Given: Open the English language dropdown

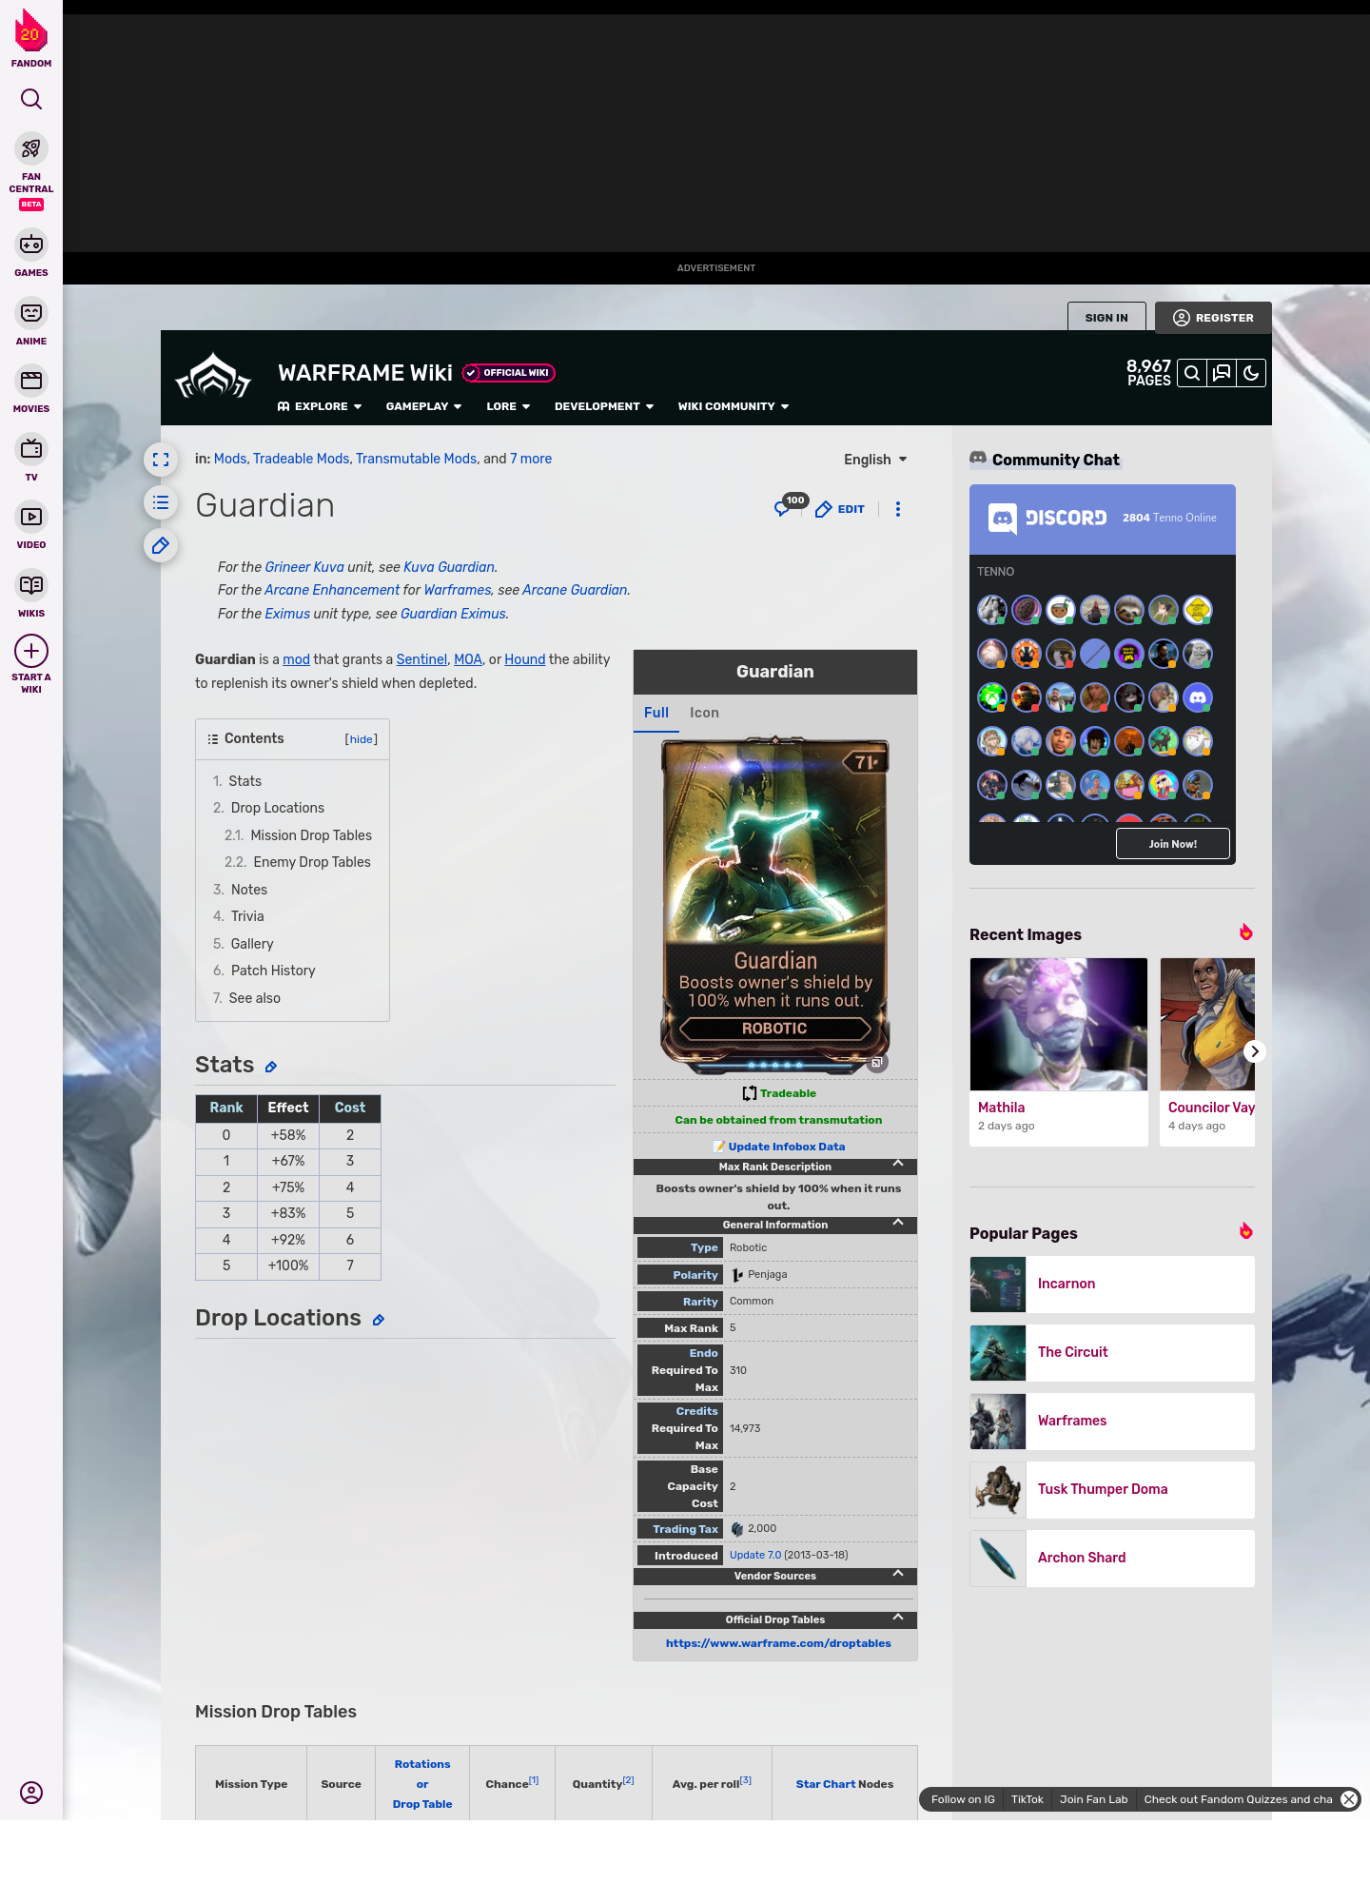Looking at the screenshot, I should pos(875,460).
